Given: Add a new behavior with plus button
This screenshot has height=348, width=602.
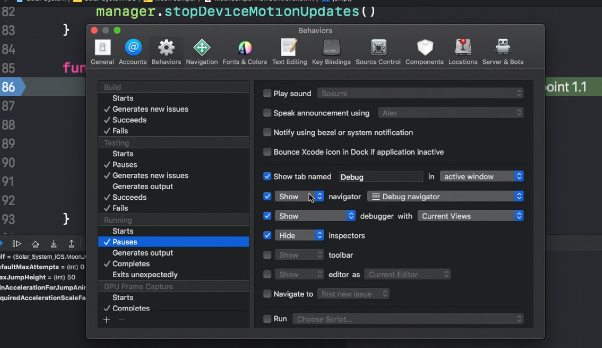Looking at the screenshot, I should [x=106, y=320].
